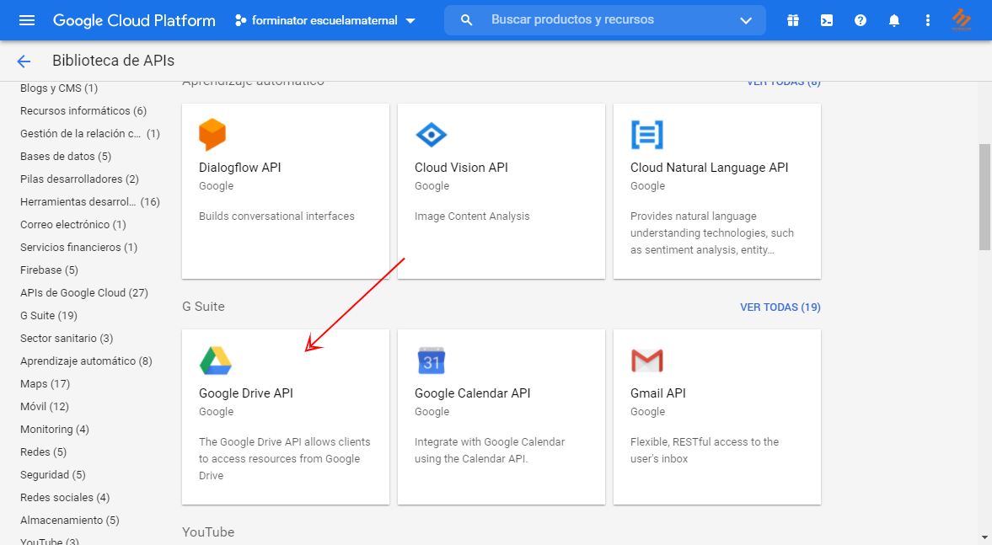The image size is (992, 545).
Task: Click the page vertical scrollbar thumb
Action: tap(984, 196)
